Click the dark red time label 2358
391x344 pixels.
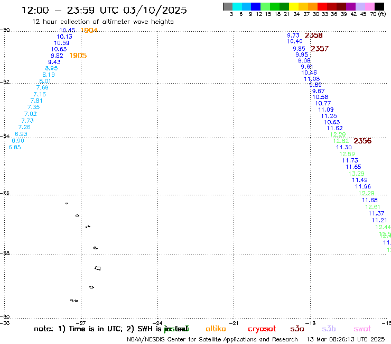click(314, 35)
